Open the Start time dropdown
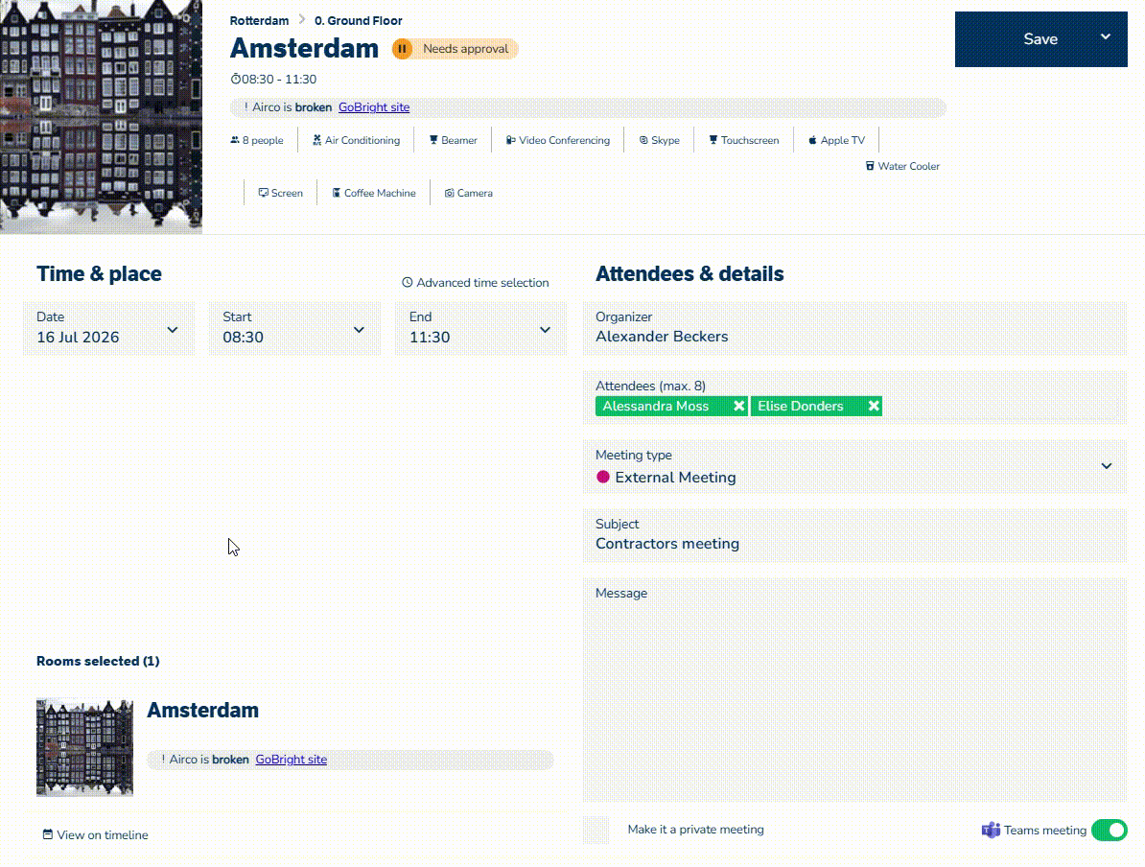 pyautogui.click(x=295, y=329)
